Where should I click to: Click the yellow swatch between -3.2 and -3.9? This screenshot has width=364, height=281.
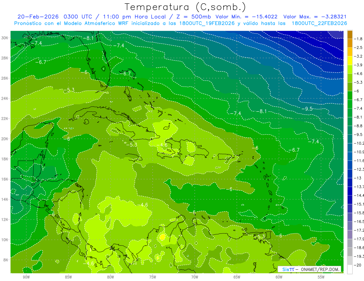(350, 60)
